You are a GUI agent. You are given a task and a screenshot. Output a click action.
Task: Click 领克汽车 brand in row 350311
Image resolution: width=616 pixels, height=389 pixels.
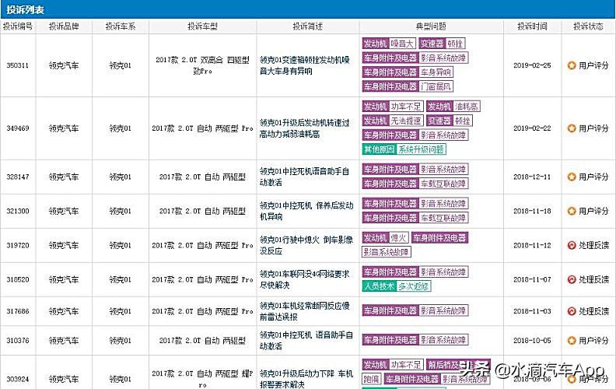pos(64,65)
